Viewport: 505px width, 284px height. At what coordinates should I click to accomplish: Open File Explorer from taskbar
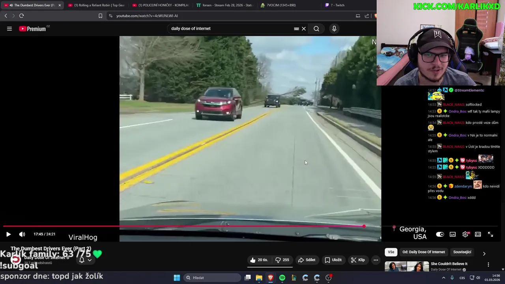(x=259, y=278)
